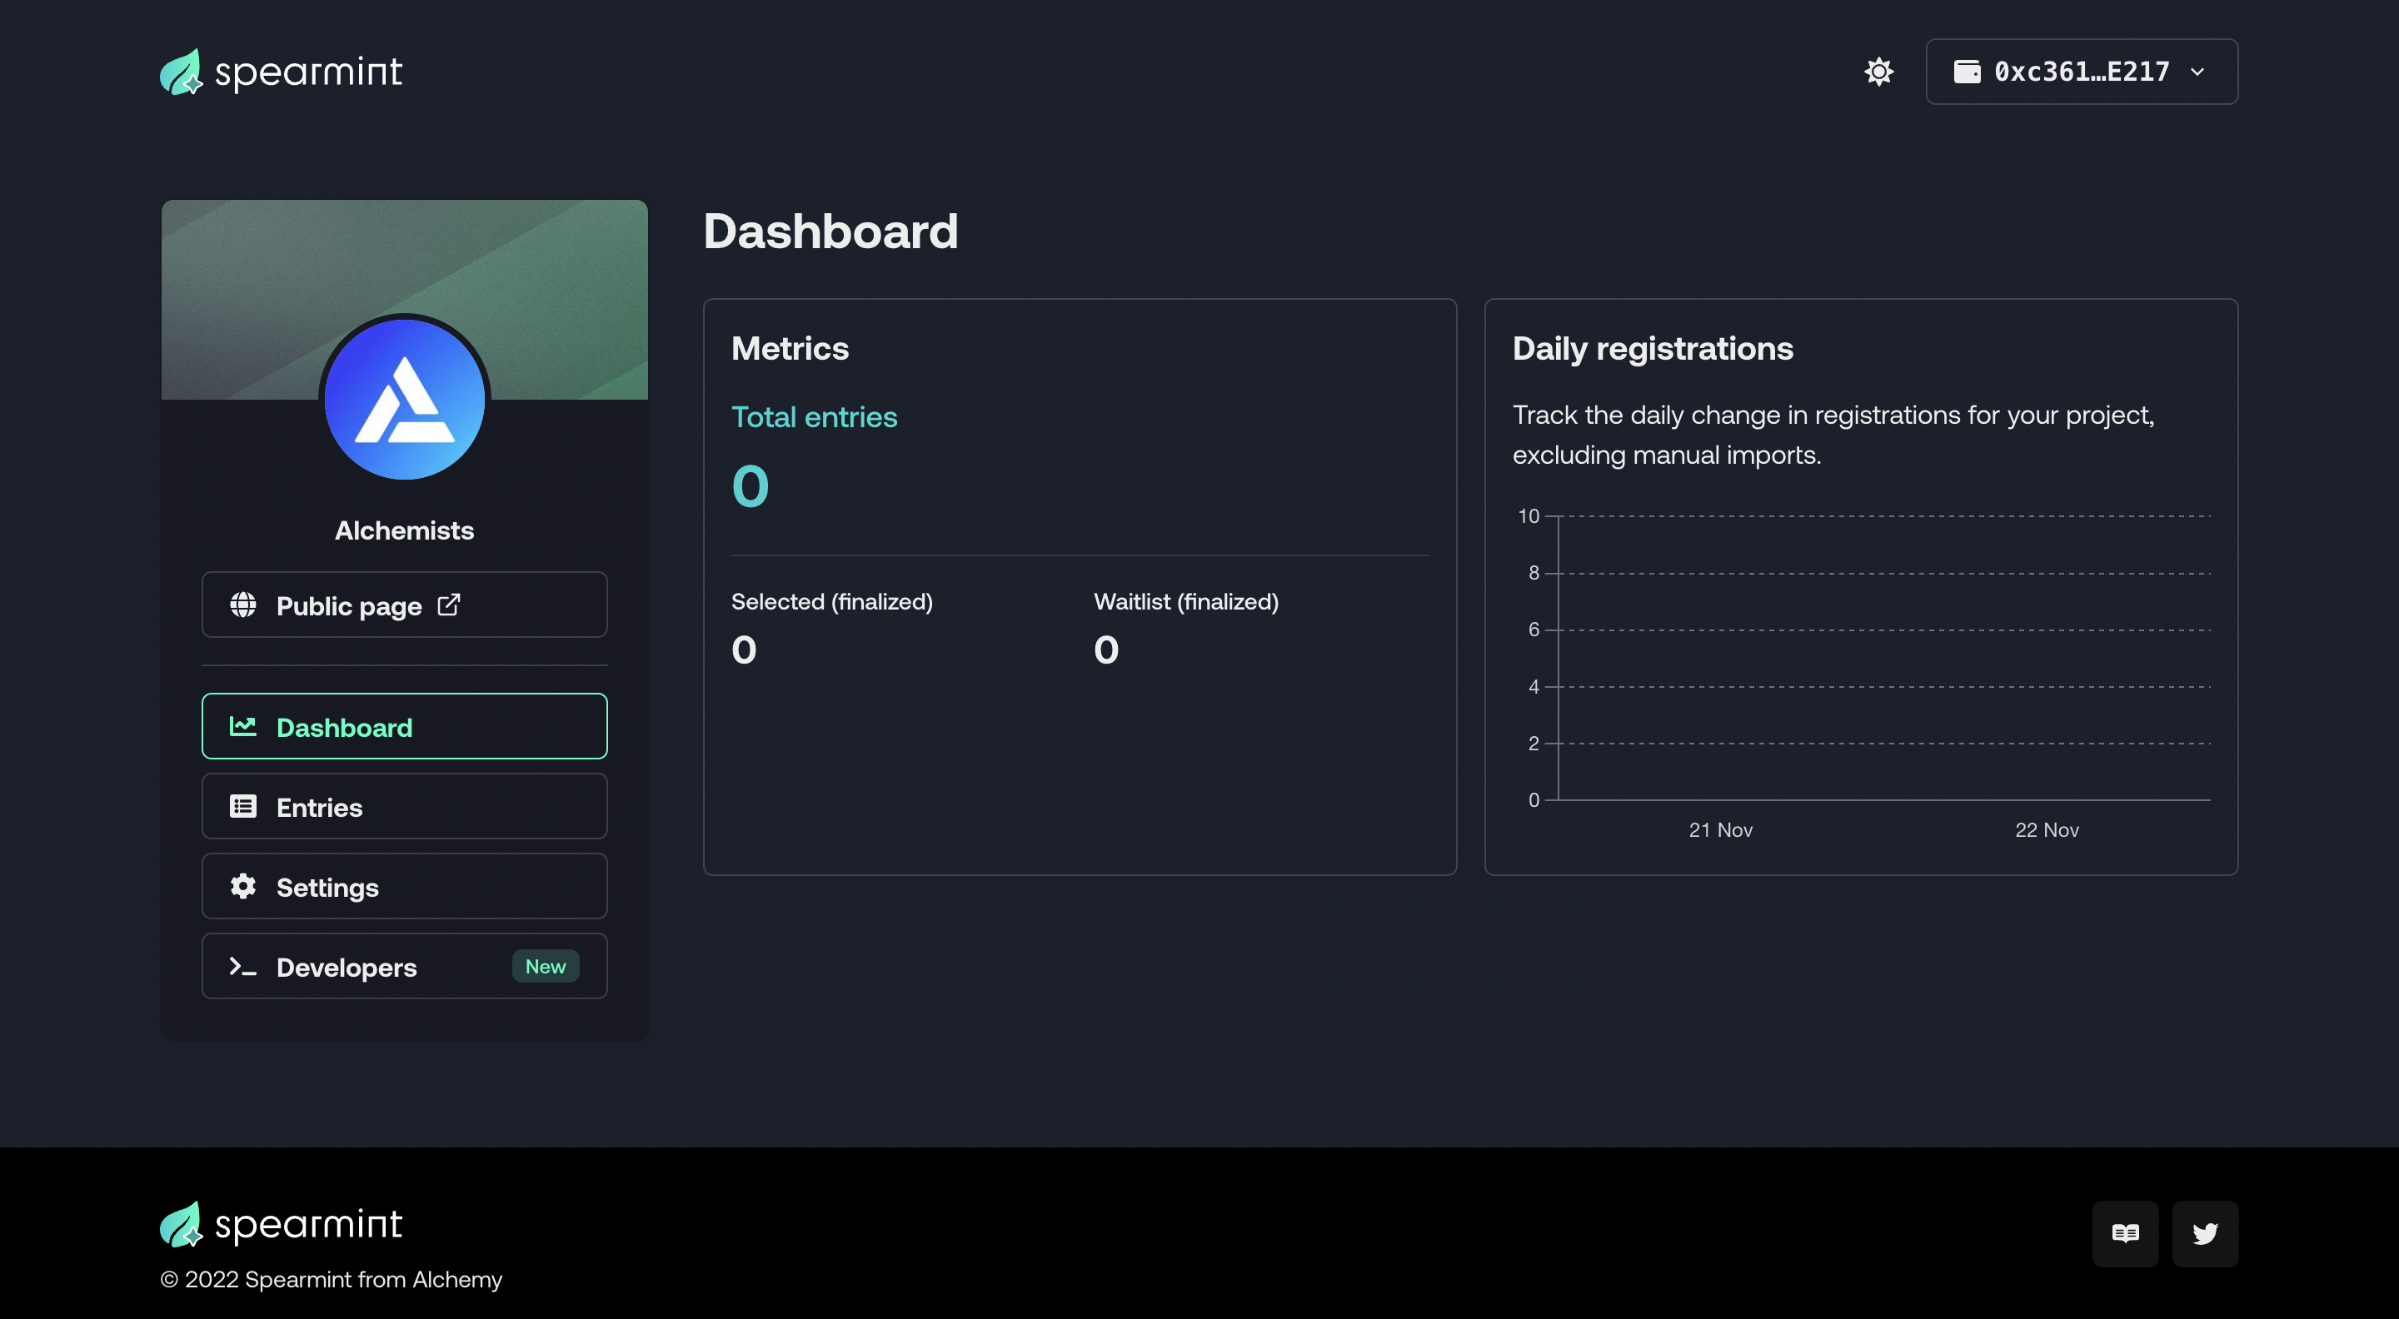Click the wallet icon in the header

tap(1967, 72)
